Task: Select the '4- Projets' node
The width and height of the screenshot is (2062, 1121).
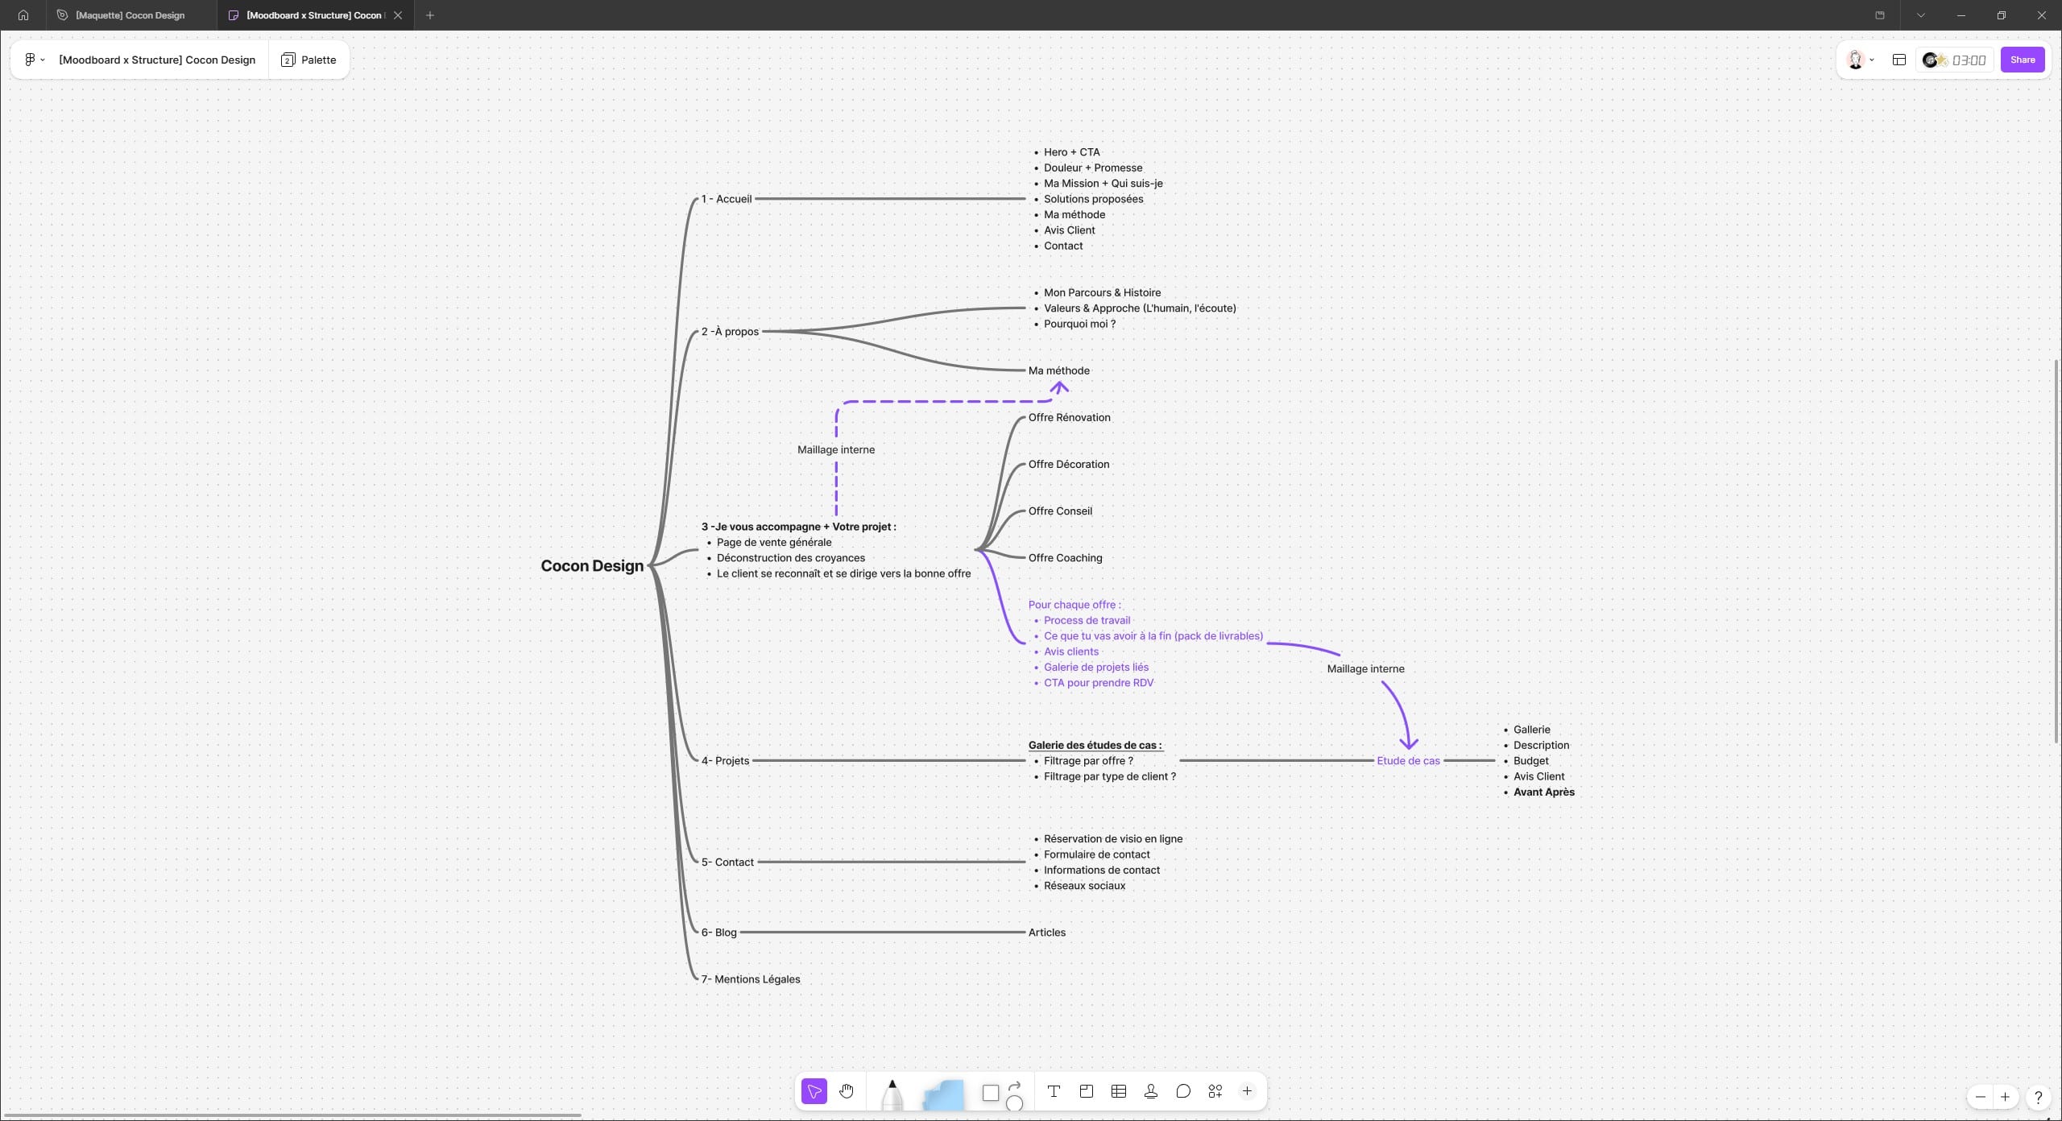Action: (725, 760)
